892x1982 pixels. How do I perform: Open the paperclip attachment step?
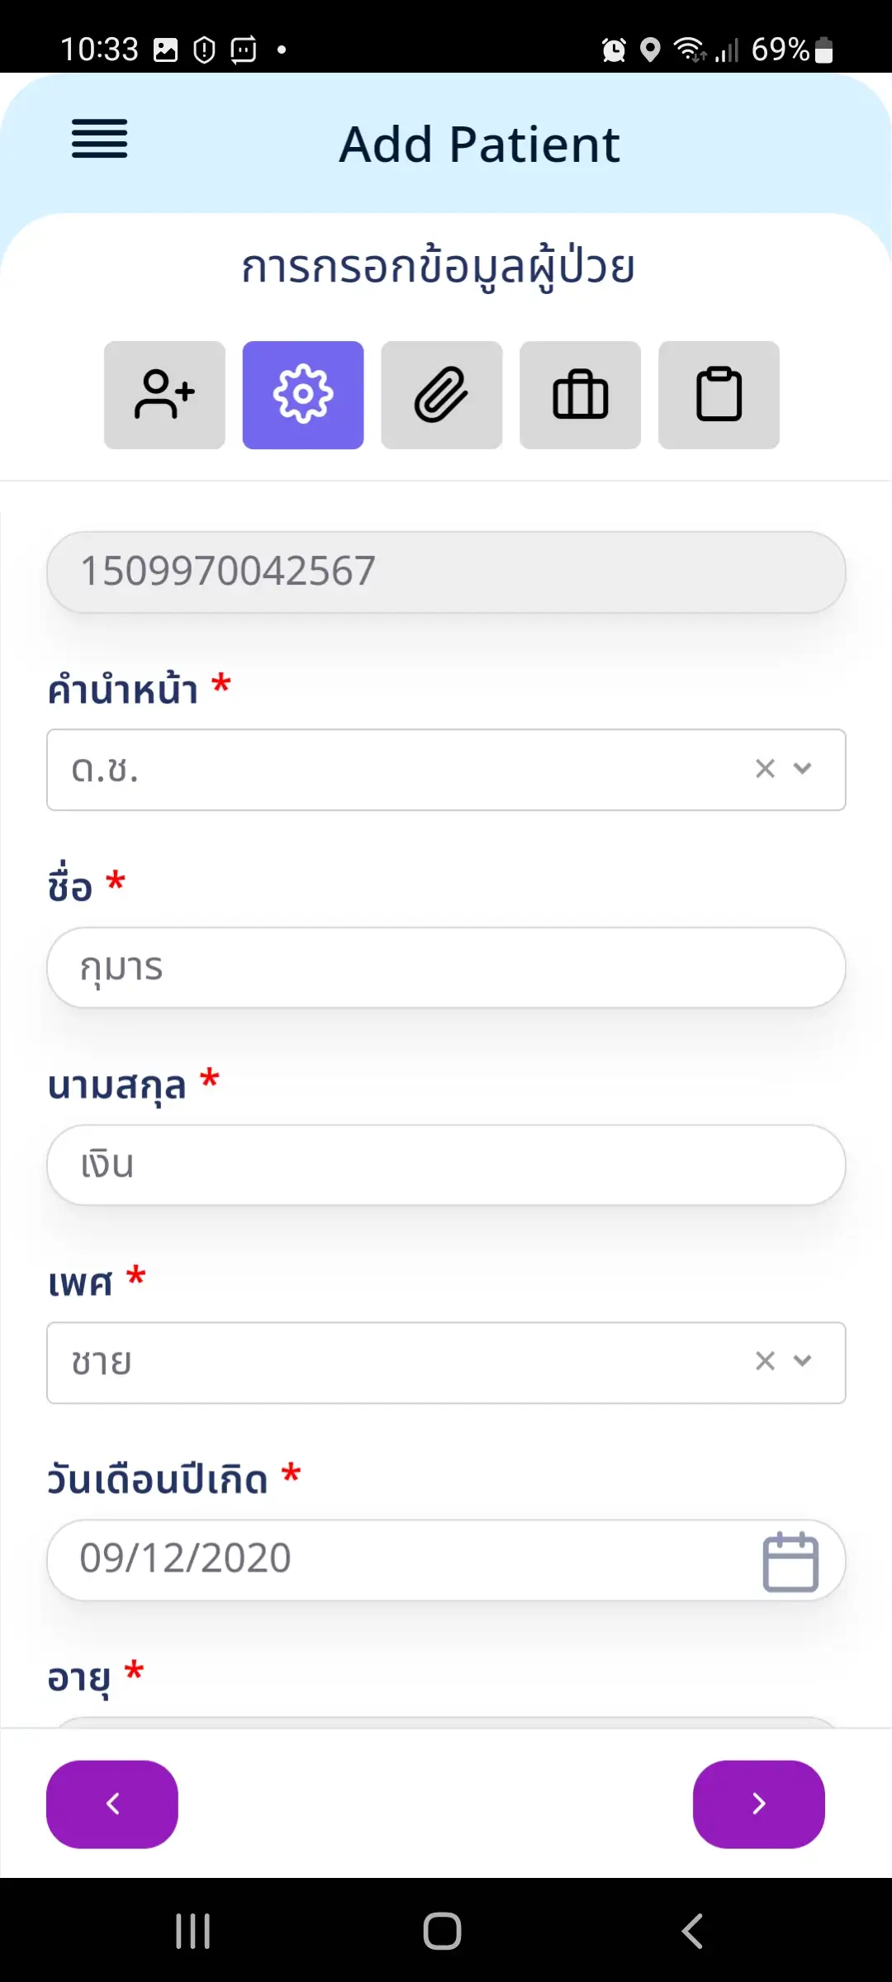(442, 395)
